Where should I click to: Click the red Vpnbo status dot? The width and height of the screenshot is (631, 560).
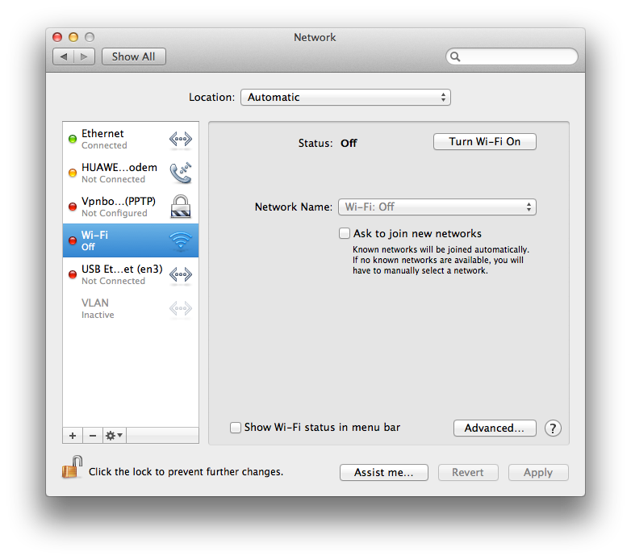73,207
